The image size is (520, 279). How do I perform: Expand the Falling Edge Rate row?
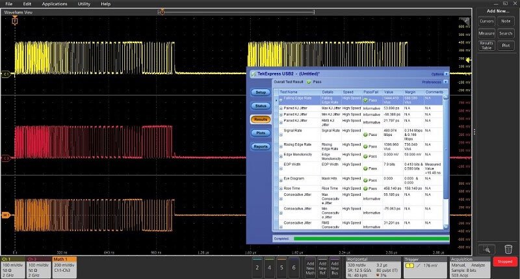(x=281, y=100)
